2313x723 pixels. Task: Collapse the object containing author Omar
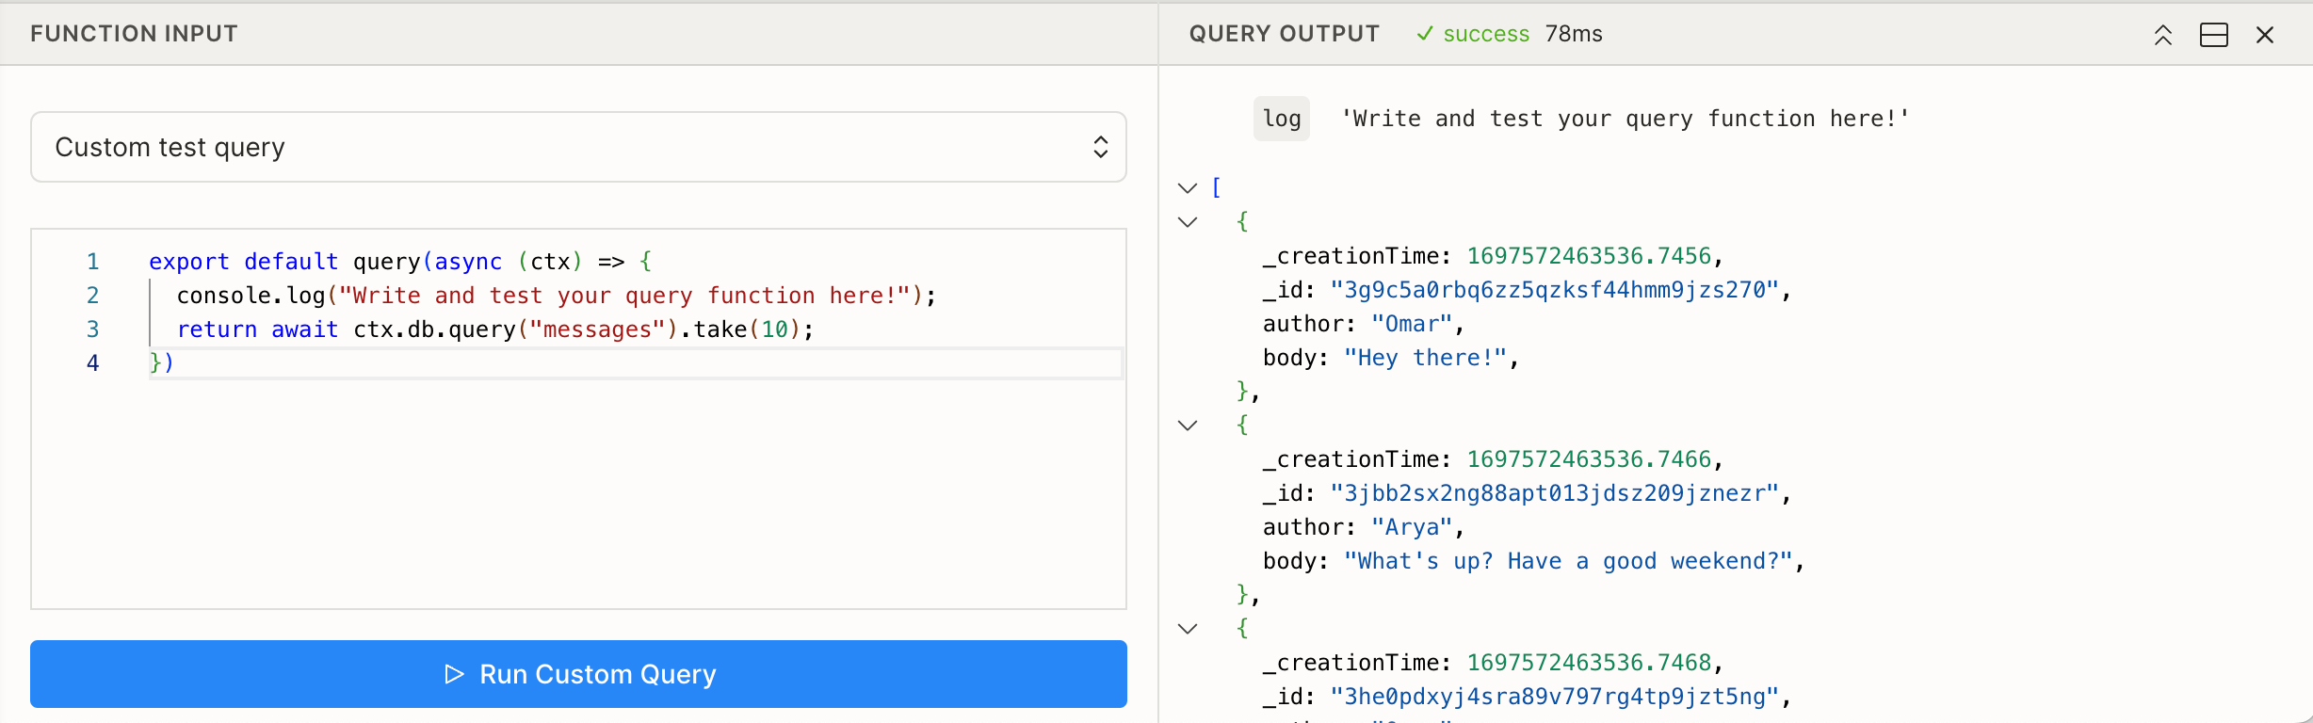[x=1188, y=222]
